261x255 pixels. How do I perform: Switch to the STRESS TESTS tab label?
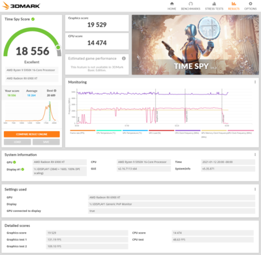[x=214, y=8]
